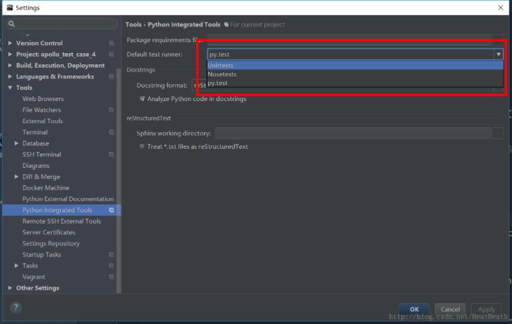512x324 pixels.
Task: Expand Build, Execution, Deployment section
Action: click(x=10, y=65)
